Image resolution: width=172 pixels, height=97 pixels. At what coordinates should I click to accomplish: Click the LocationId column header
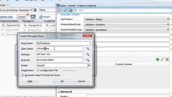[x=49, y=21]
